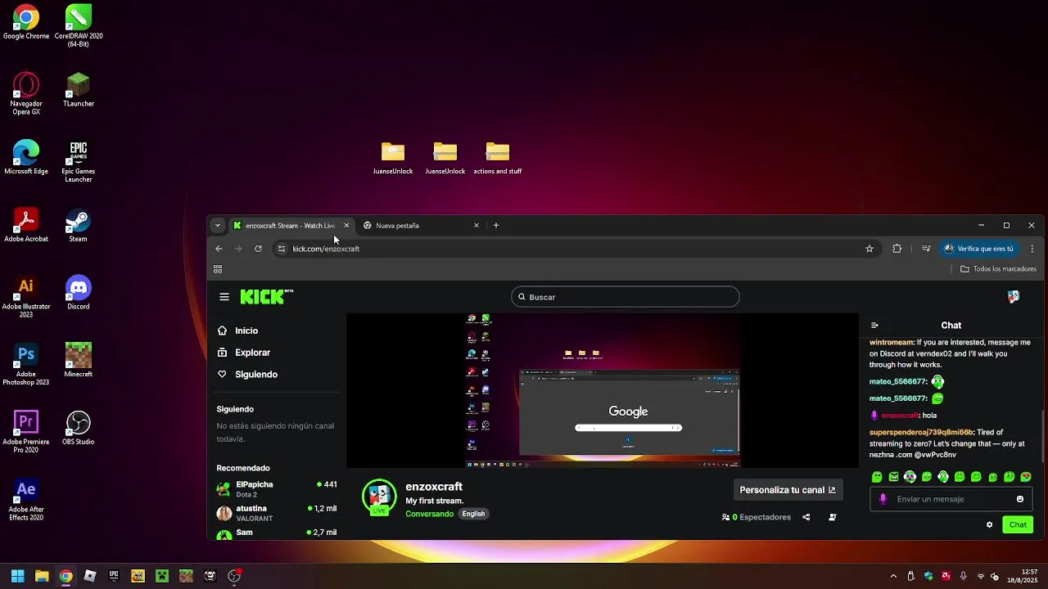
Task: Select the 'actions and stuff' desktop folder
Action: click(x=498, y=158)
